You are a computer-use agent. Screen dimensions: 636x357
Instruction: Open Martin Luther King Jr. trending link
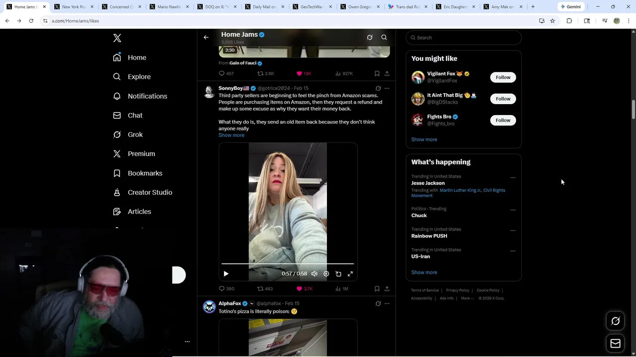460,190
